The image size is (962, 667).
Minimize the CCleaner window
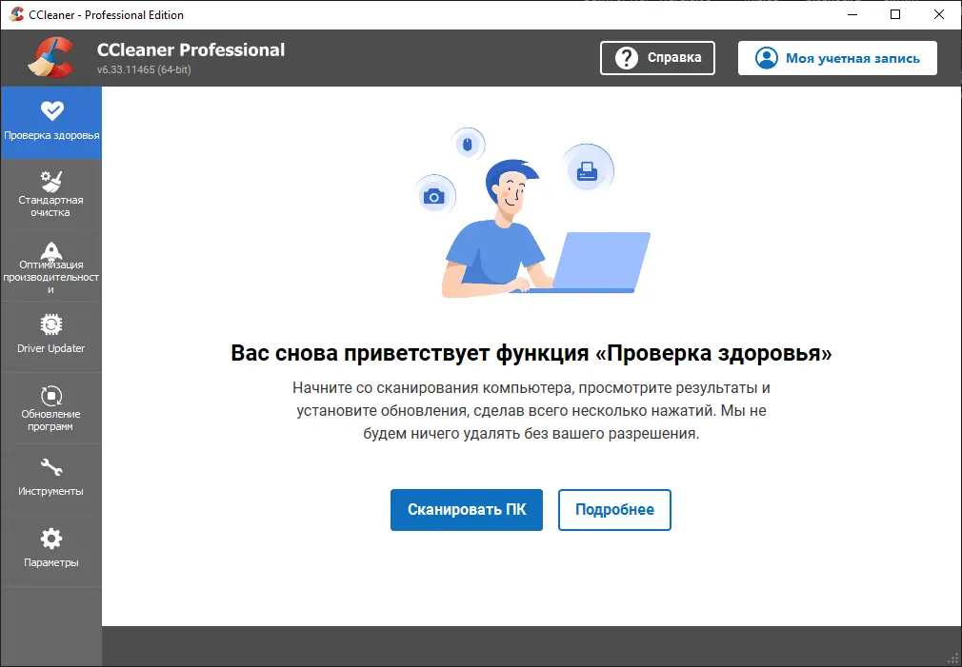[852, 14]
